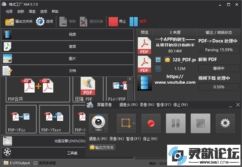Click the PDF->Docx 处理中 status text
Image resolution: width=242 pixels, height=167 pixels.
tap(218, 41)
